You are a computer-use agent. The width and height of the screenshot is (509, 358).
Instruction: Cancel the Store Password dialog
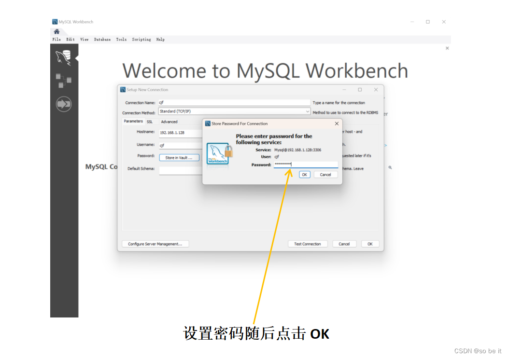(x=325, y=175)
